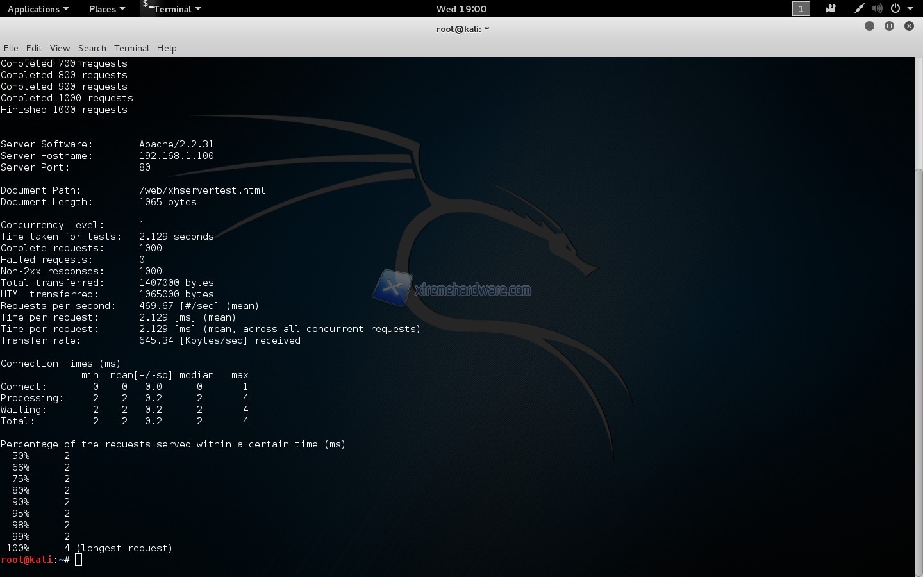This screenshot has height=577, width=923.
Task: Open the Help menu
Action: click(167, 48)
